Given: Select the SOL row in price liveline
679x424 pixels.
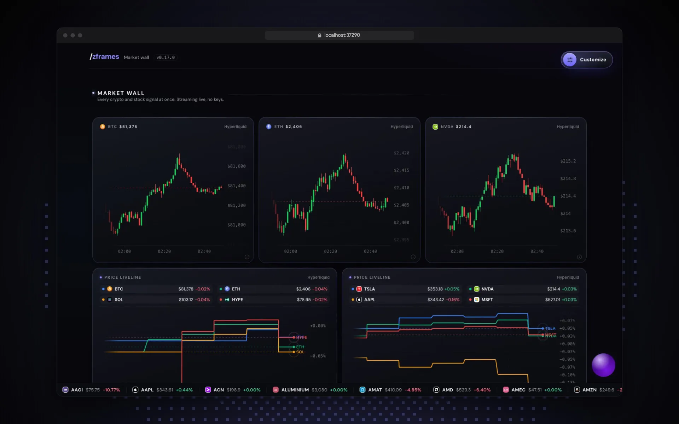Looking at the screenshot, I should [x=156, y=300].
